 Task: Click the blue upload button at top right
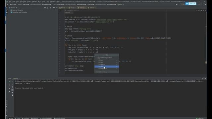191,4
